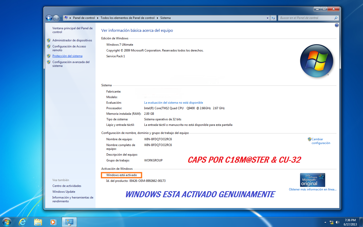Click the Back navigation arrow button
This screenshot has width=363, height=227.
click(x=49, y=18)
